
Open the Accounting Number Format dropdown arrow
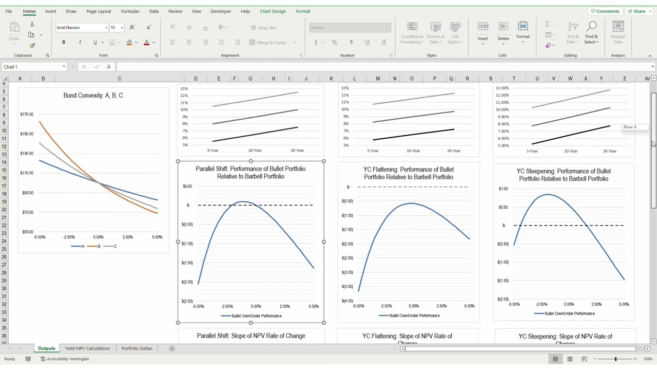point(323,43)
